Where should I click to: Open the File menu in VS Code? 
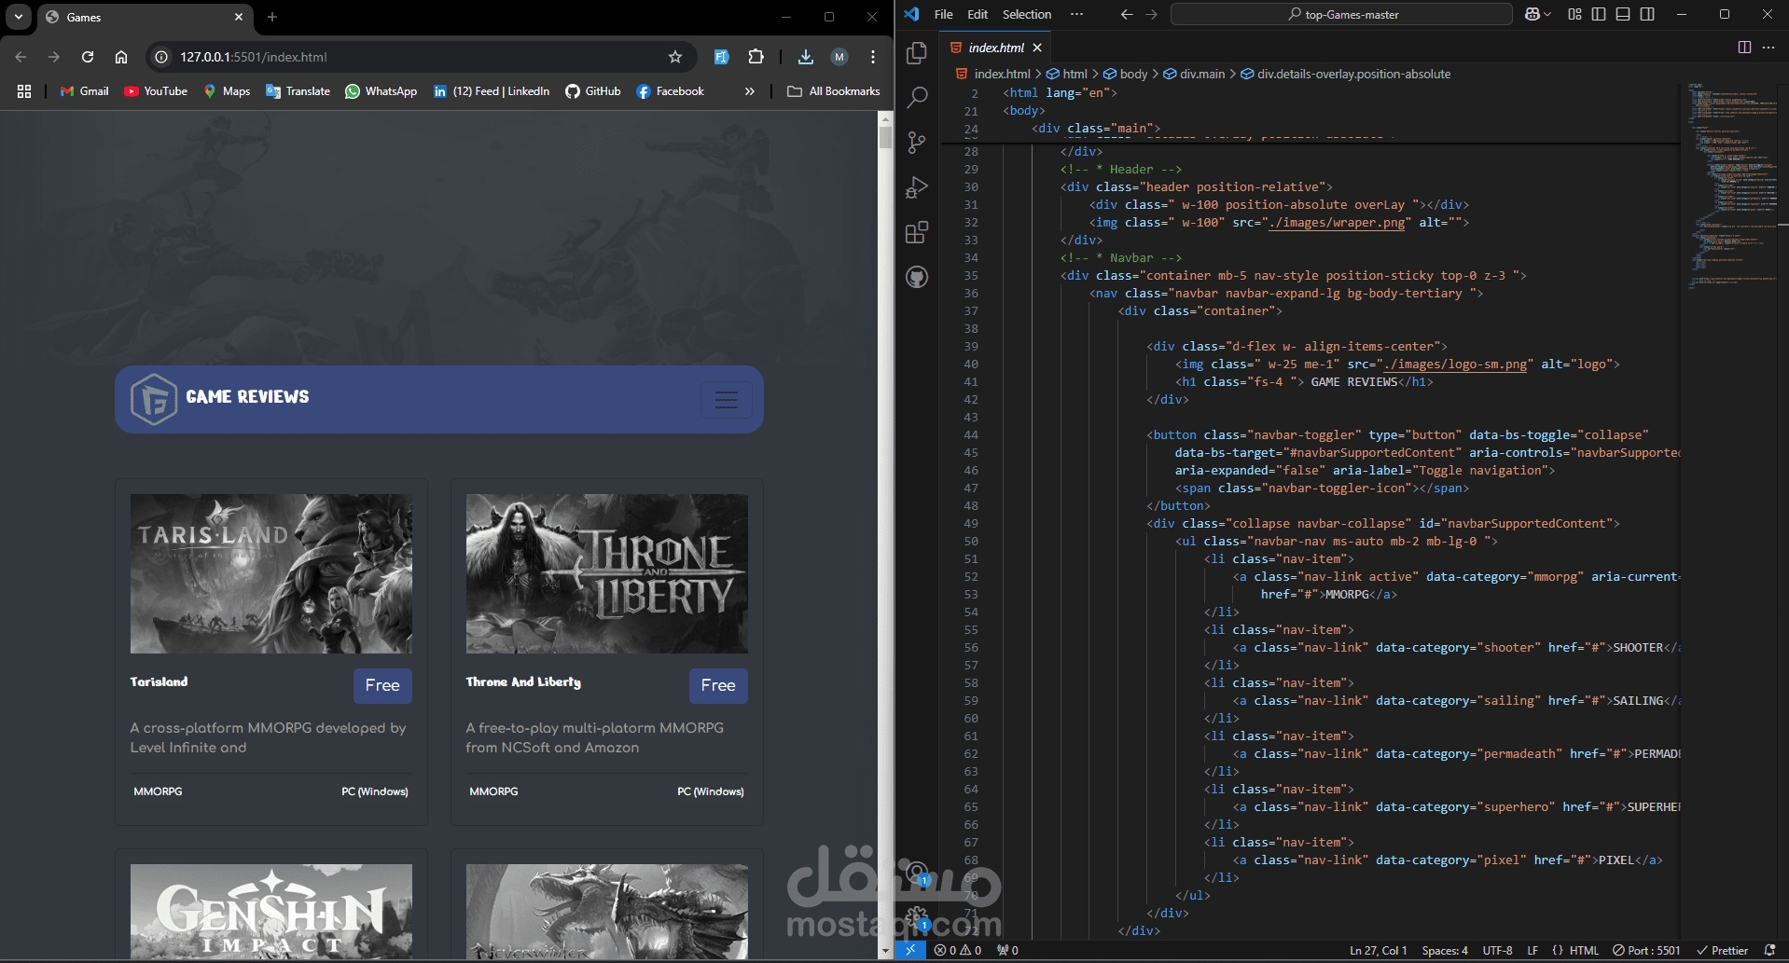click(944, 14)
